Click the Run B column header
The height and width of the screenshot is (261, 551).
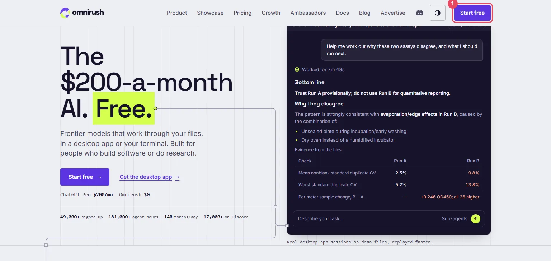473,161
